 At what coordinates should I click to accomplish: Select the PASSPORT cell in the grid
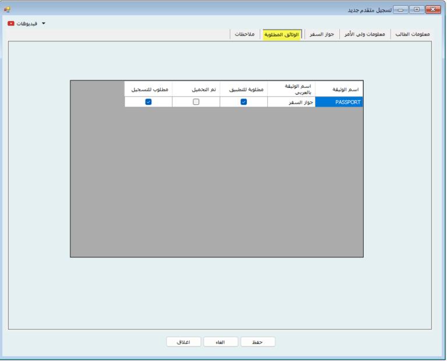(339, 102)
